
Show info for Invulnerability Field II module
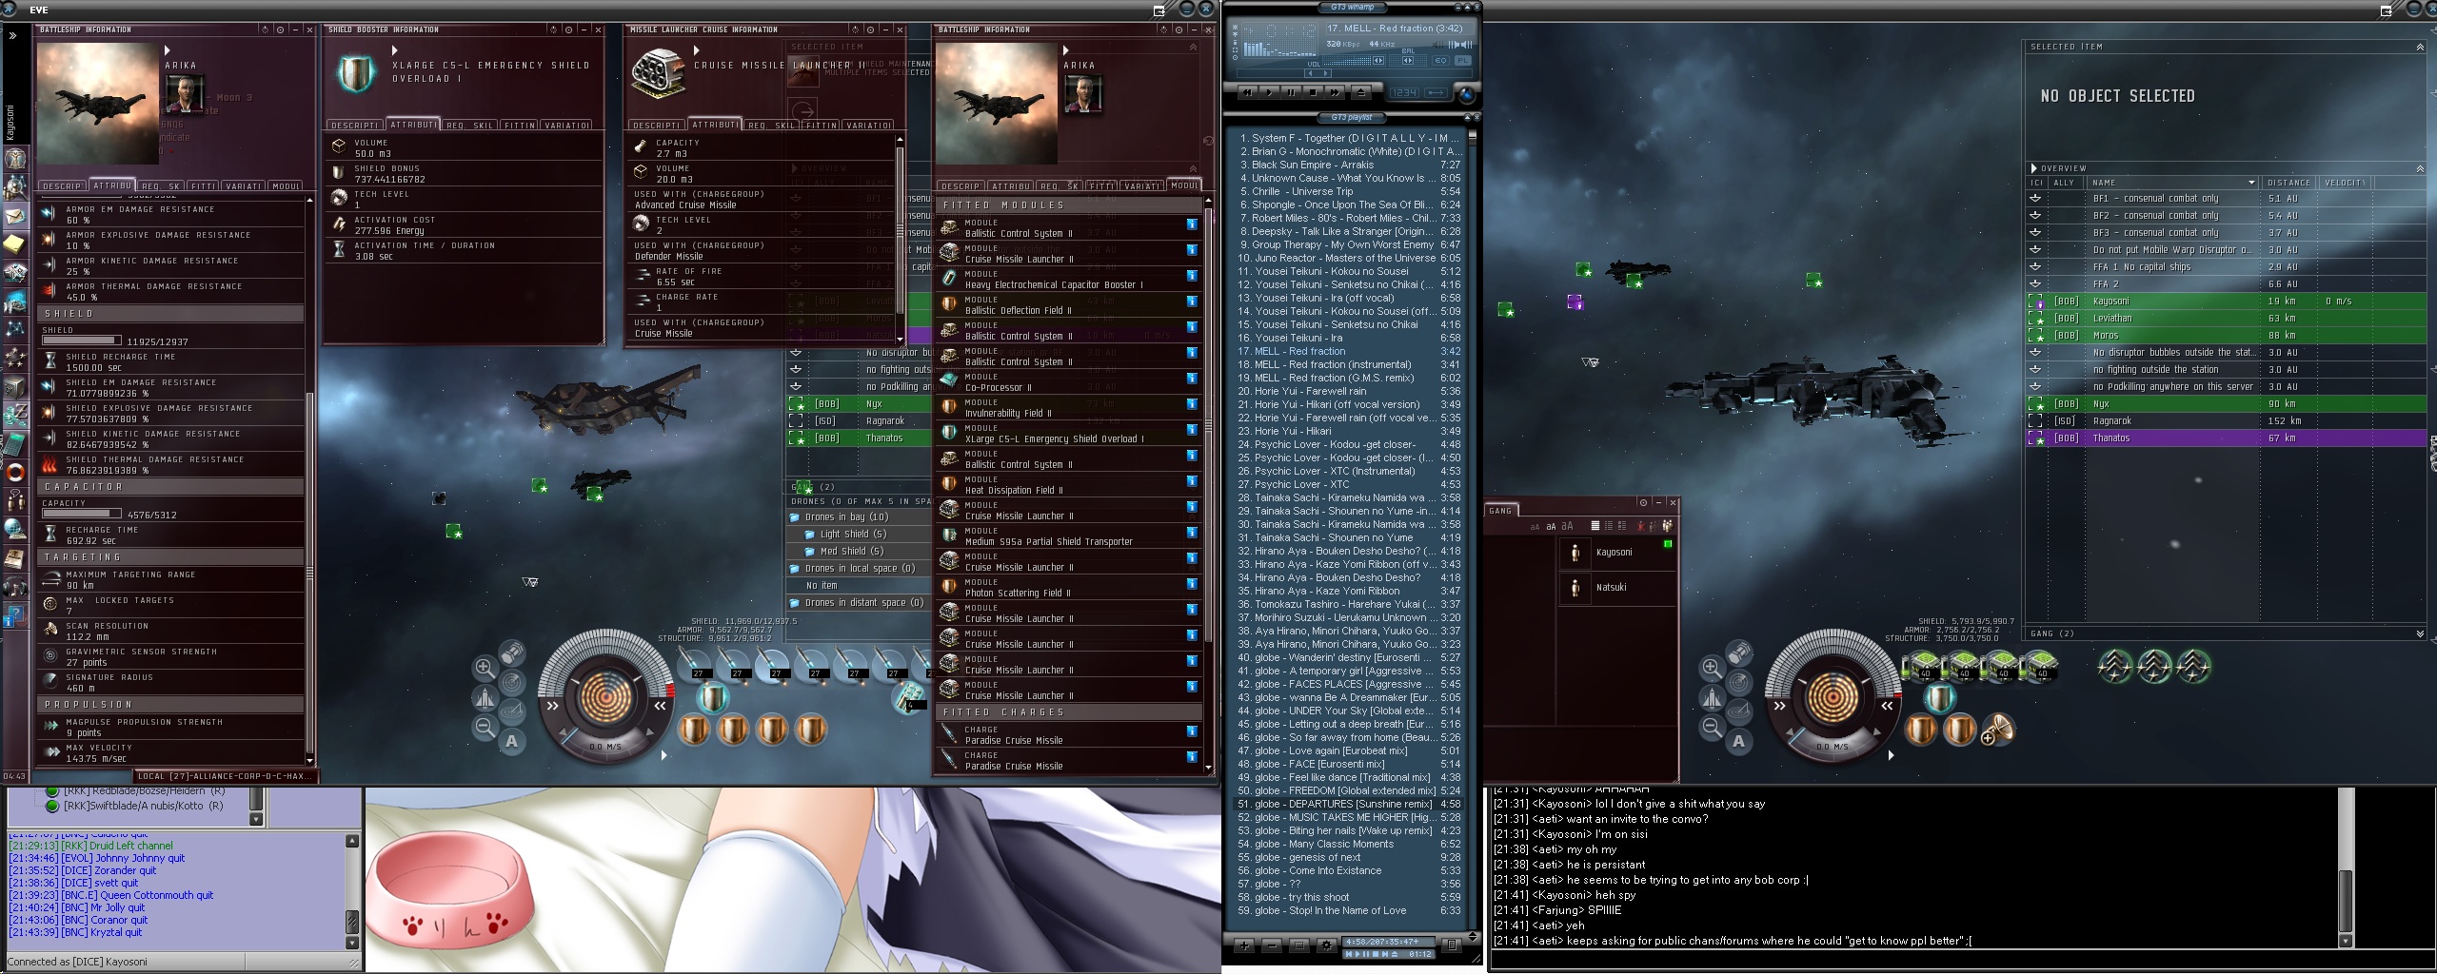point(1192,404)
